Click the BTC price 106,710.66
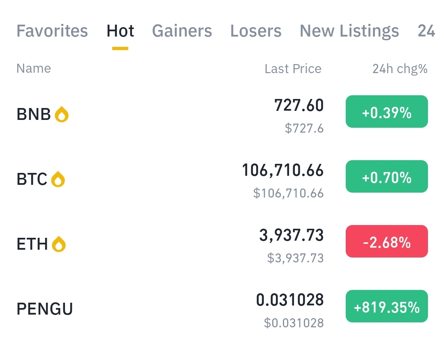Image resolution: width=444 pixels, height=338 pixels. 282,170
